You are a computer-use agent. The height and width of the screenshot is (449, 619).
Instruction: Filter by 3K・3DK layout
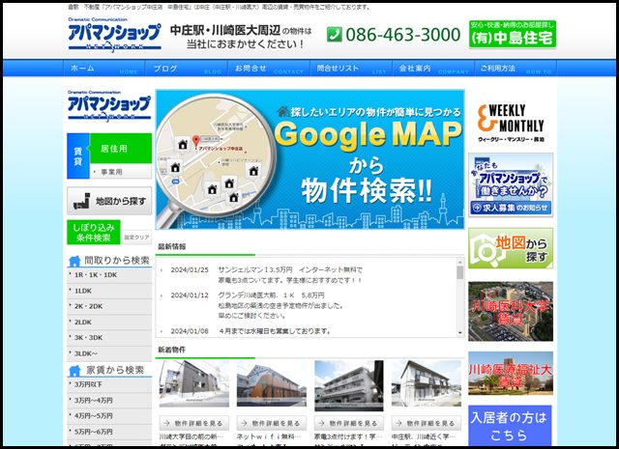click(109, 338)
